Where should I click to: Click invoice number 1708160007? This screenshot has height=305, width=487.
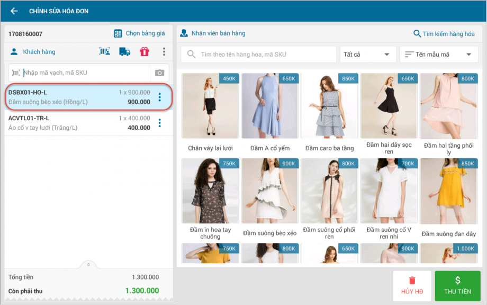coord(25,34)
